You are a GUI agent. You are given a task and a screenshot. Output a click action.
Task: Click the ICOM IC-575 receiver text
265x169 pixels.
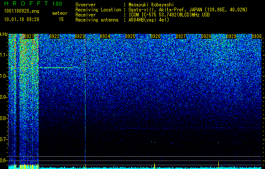pos(169,15)
